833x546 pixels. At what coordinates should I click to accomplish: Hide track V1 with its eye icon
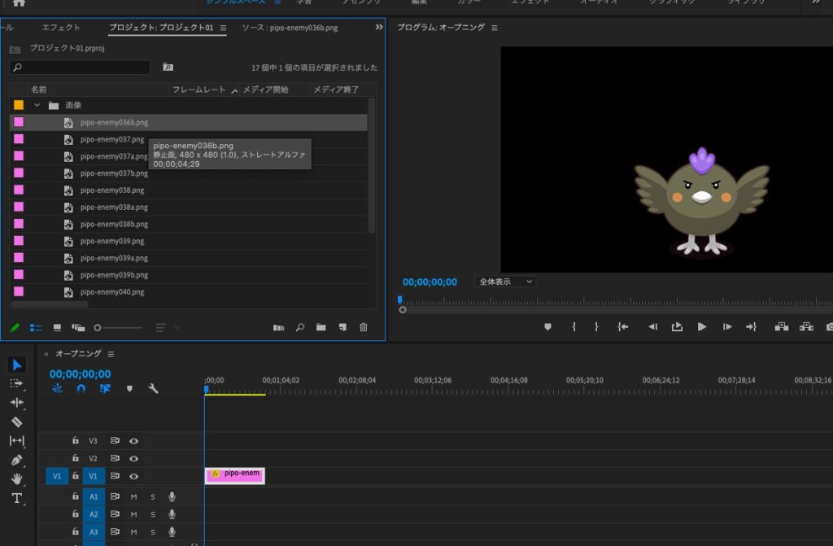point(133,476)
